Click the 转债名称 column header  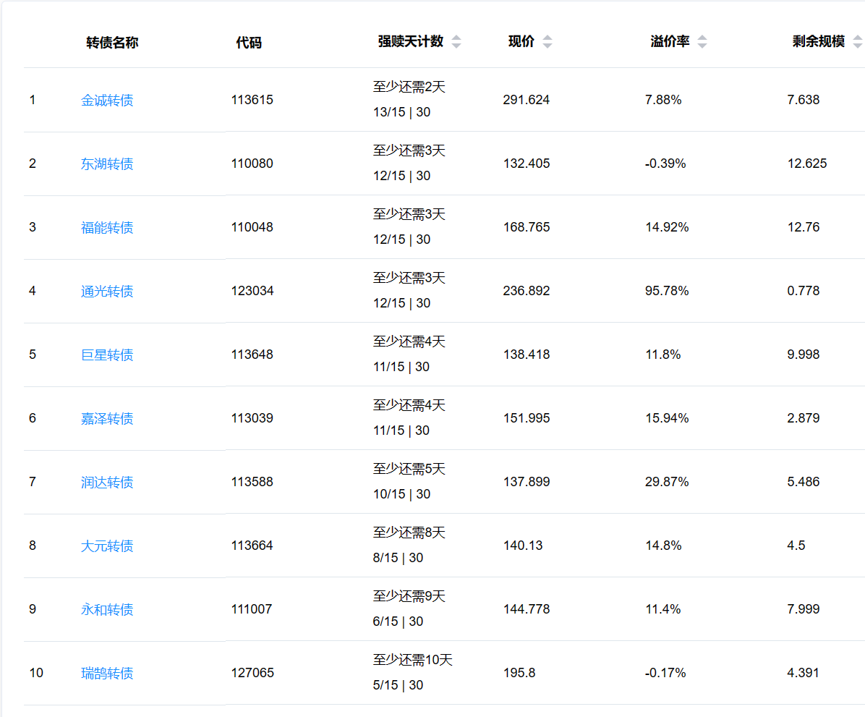[112, 43]
